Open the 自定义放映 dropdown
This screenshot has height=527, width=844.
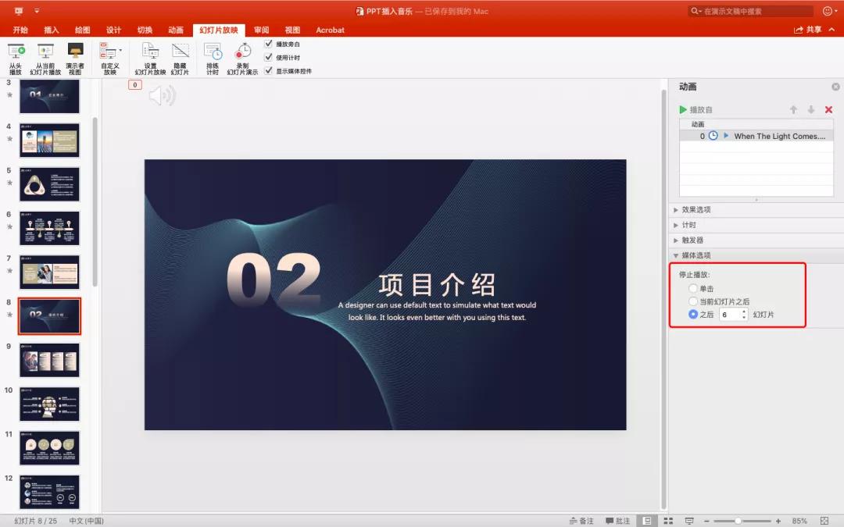(x=109, y=55)
